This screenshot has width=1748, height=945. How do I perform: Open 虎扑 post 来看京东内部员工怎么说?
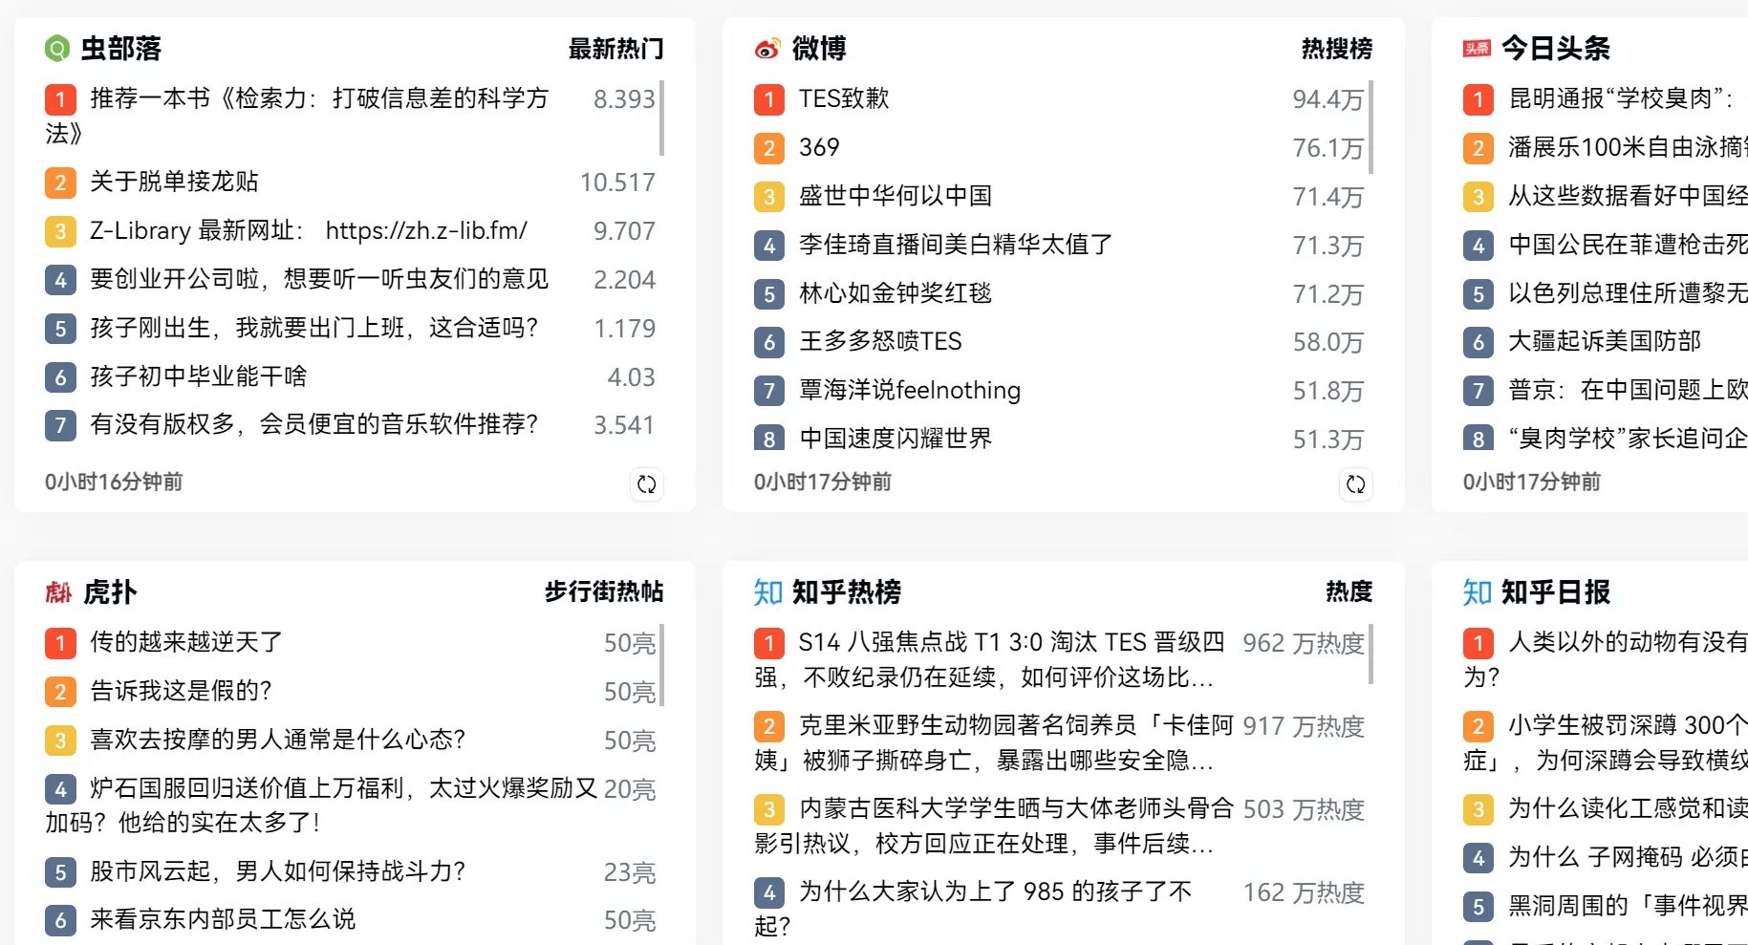coord(223,919)
